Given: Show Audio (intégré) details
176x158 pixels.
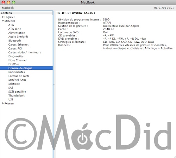Looking at the screenshot, I should pos(18,37).
